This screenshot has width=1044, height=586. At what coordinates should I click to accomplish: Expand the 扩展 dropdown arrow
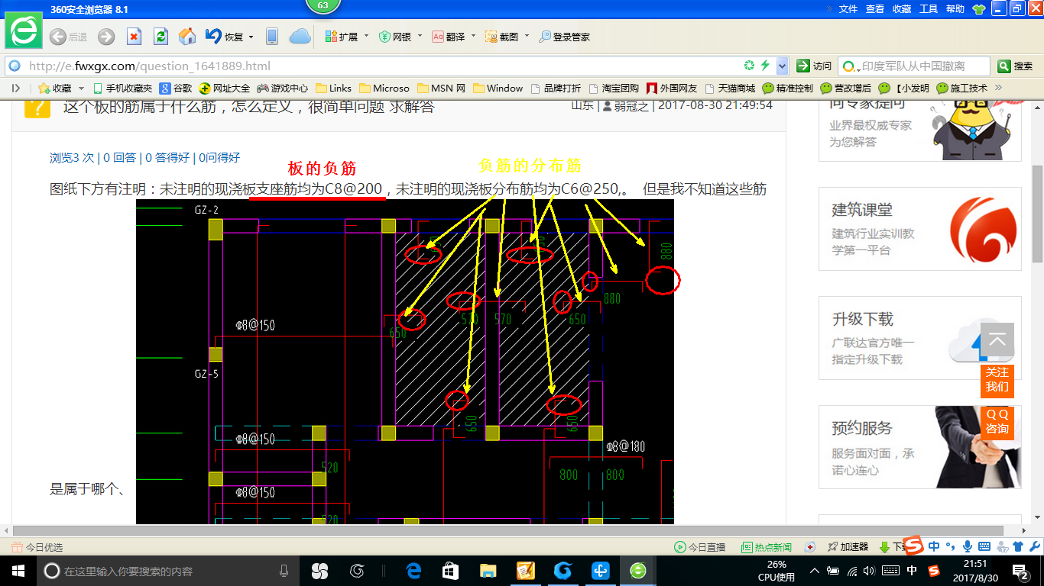point(366,37)
